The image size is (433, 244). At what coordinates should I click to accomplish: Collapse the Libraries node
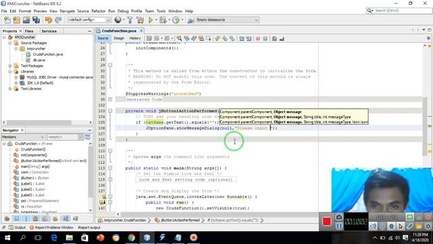click(x=10, y=71)
